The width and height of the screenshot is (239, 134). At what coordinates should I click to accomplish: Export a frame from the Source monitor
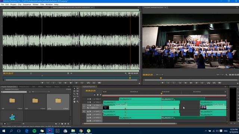click(99, 83)
